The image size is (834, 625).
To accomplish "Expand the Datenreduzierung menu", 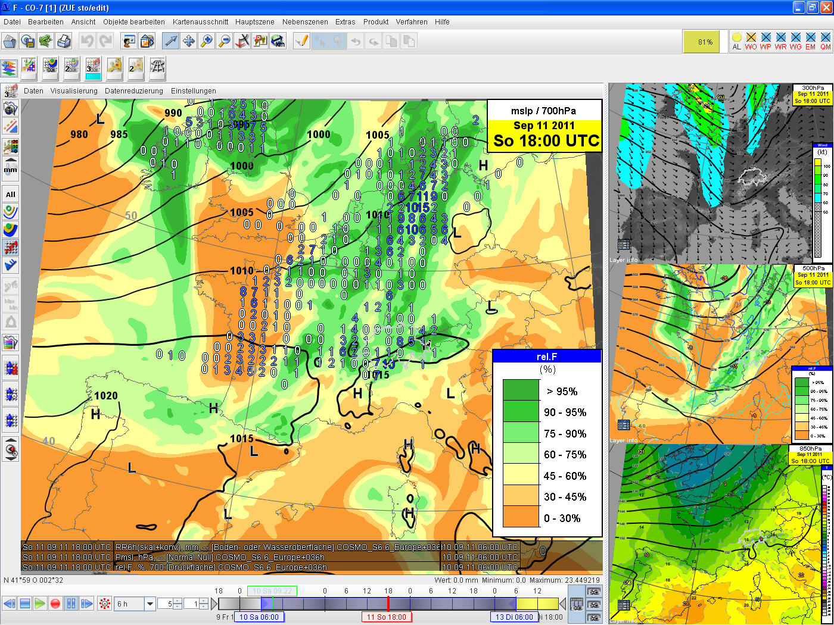I will click(x=133, y=91).
